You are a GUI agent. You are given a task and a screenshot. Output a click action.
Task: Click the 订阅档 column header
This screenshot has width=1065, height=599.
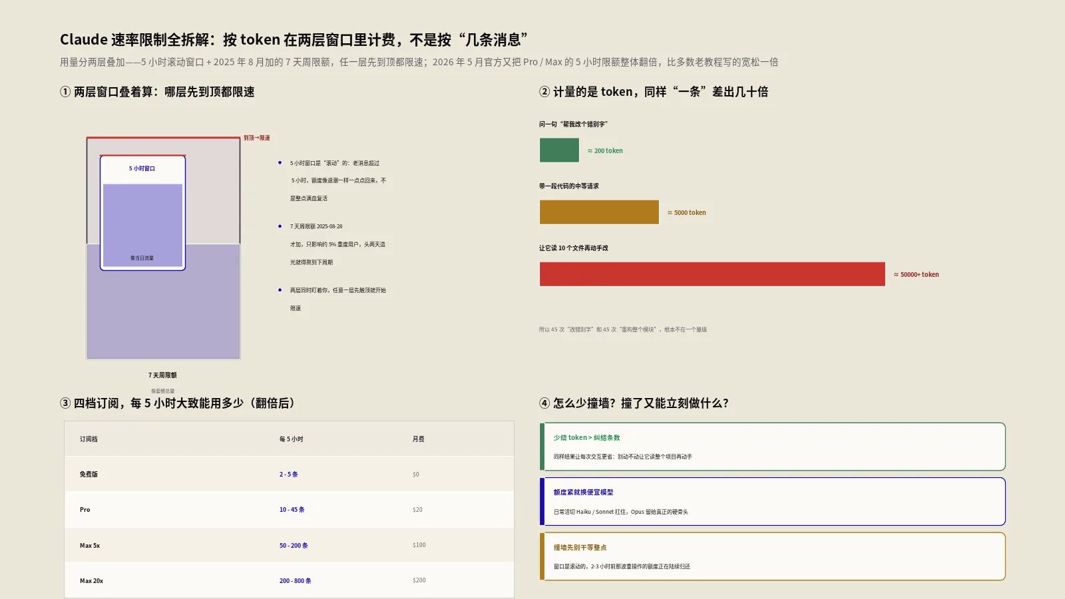(x=89, y=439)
